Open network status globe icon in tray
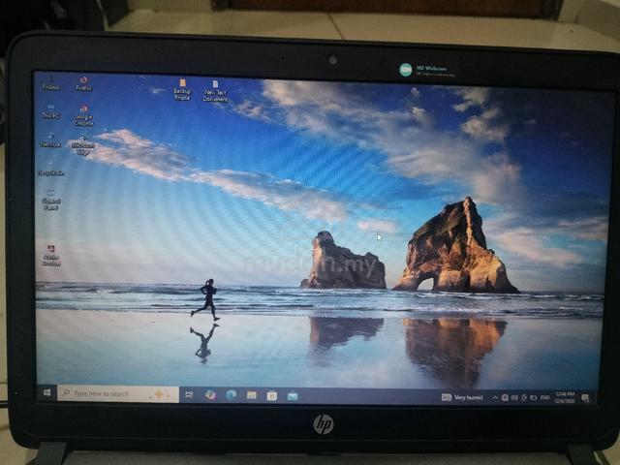 (x=505, y=397)
